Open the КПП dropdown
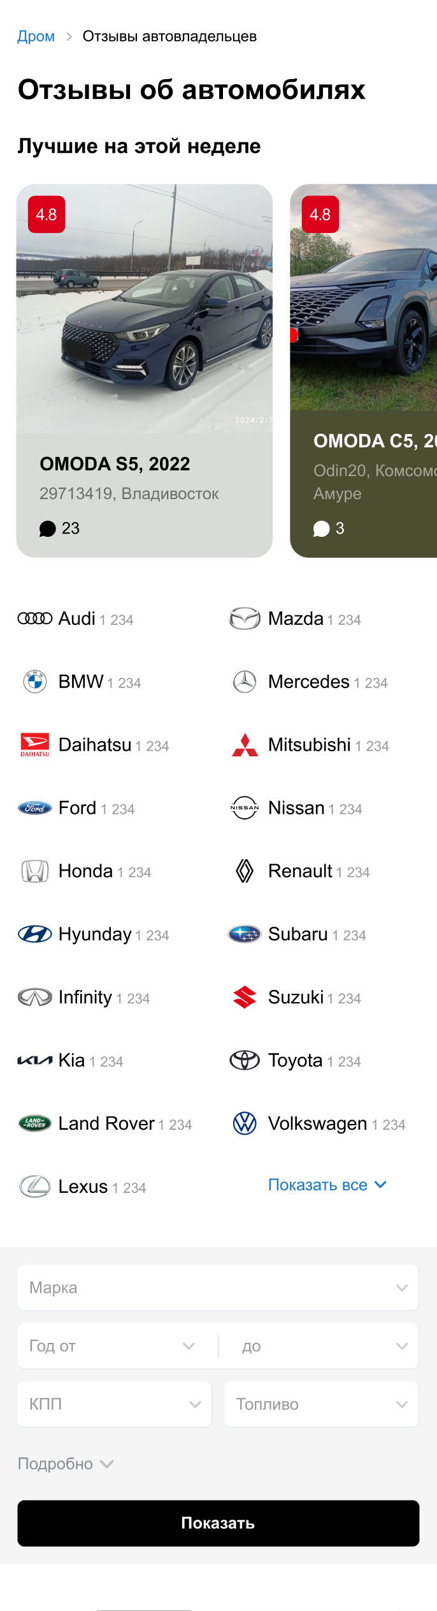The image size is (437, 1611). pos(115,1404)
